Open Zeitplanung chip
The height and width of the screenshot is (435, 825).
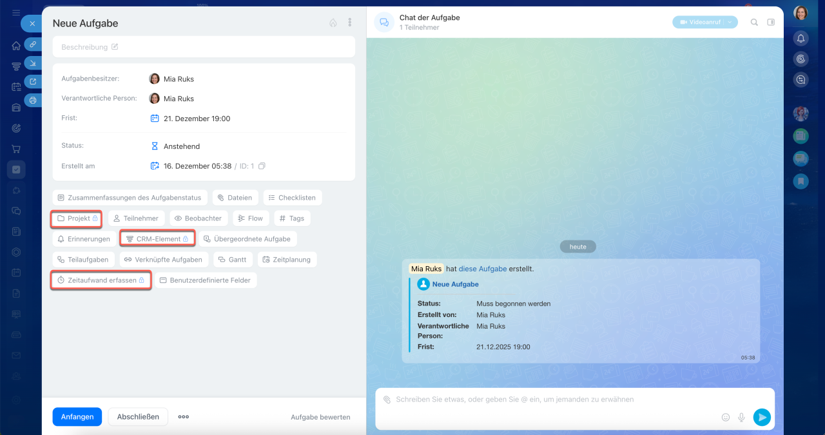pyautogui.click(x=287, y=260)
